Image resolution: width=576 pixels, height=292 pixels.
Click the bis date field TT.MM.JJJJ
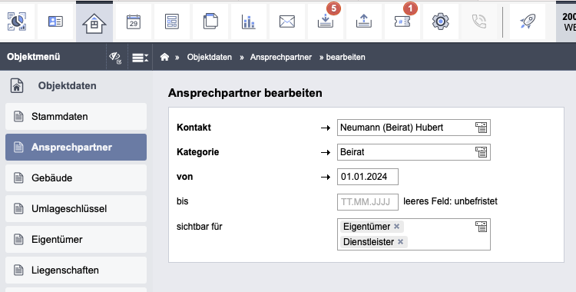click(x=368, y=201)
